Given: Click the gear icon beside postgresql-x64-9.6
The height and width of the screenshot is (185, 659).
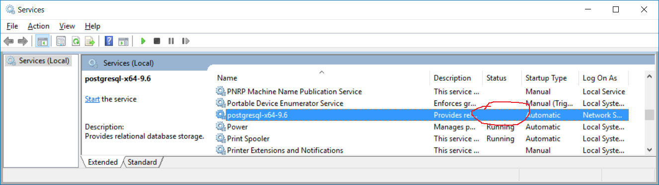Looking at the screenshot, I should [x=220, y=115].
